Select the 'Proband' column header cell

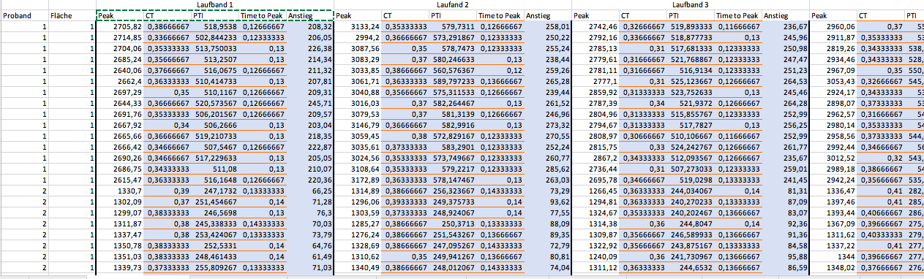pyautogui.click(x=25, y=15)
